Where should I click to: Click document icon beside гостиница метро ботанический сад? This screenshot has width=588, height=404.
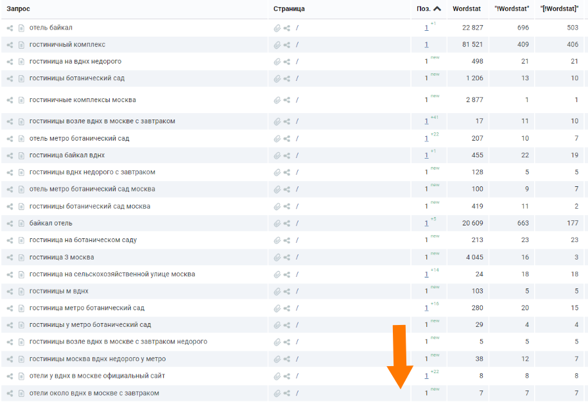[x=21, y=308]
